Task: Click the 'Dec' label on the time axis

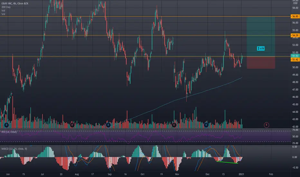Action: click(x=208, y=174)
